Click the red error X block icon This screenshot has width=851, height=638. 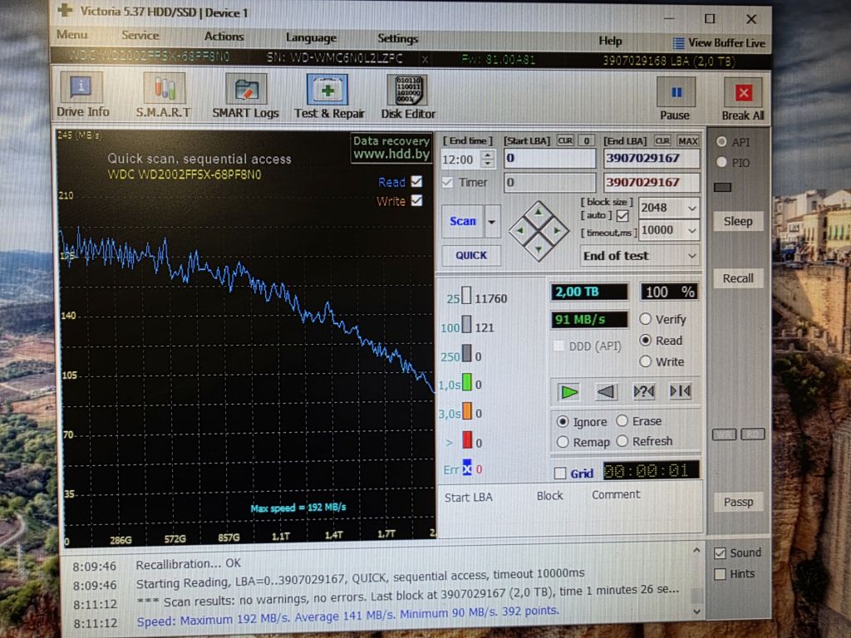click(x=467, y=469)
